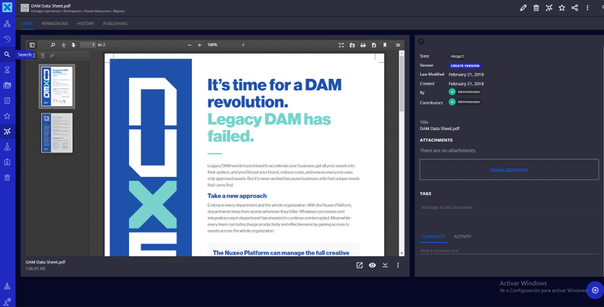Print the PDF using the printer icon
The height and width of the screenshot is (307, 604).
(363, 45)
